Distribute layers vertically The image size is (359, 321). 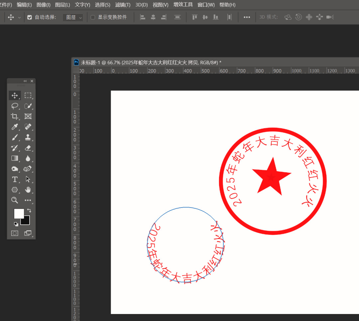click(178, 17)
